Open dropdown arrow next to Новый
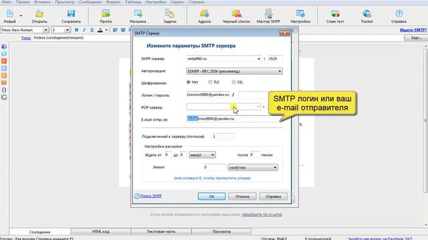Viewport: 428px width, 240px height. click(21, 16)
